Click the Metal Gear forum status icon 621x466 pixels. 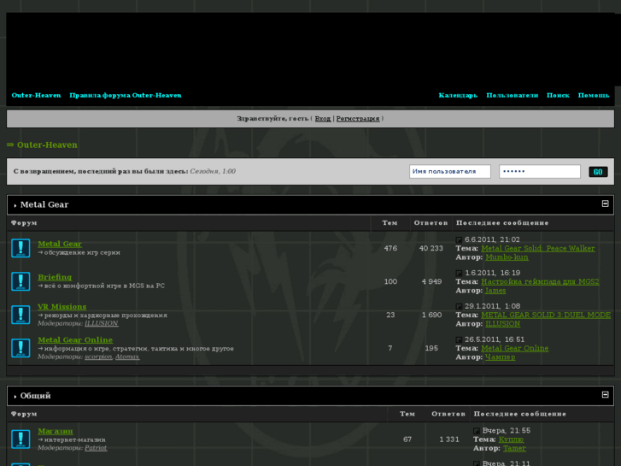21,248
